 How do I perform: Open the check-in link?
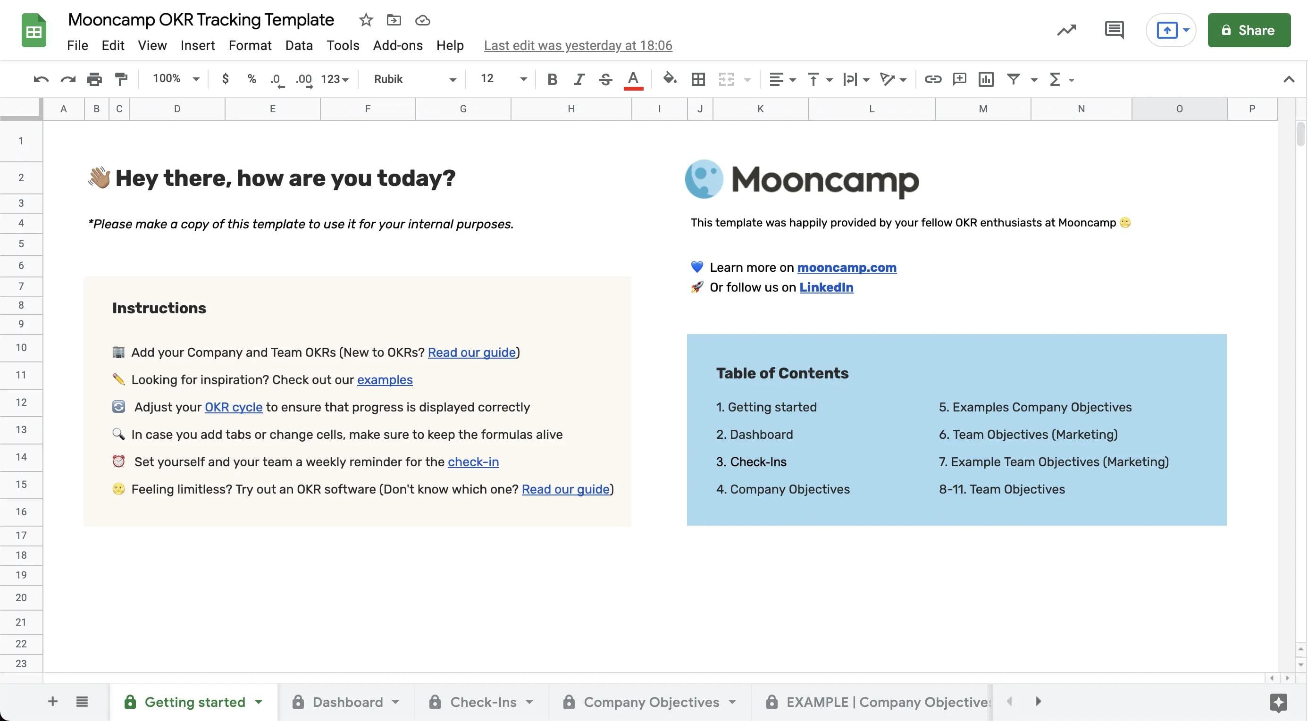click(x=473, y=461)
